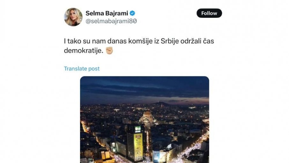Click the blue billboard near photo bottom
The image size is (289, 163).
pos(156,156)
